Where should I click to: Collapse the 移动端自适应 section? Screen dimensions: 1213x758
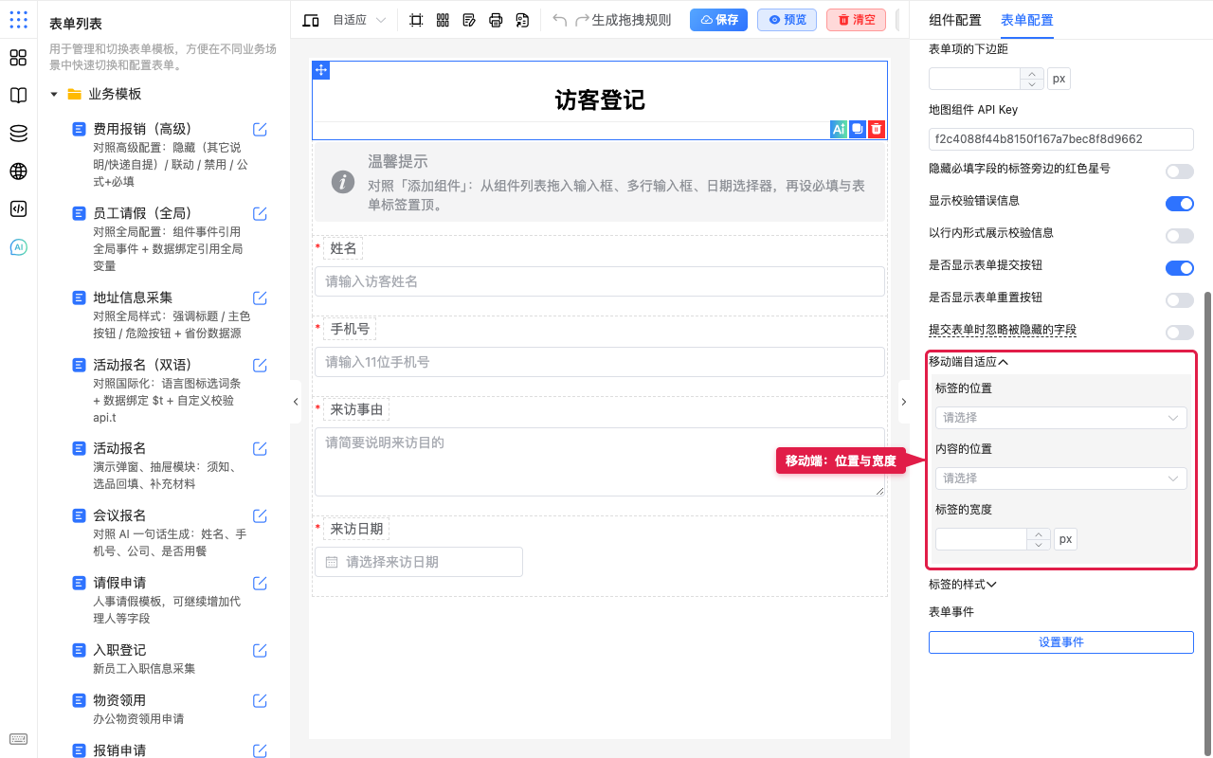969,361
